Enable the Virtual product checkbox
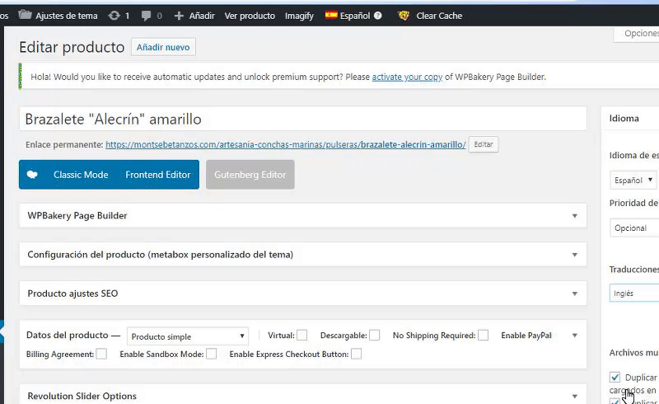The height and width of the screenshot is (404, 659). coord(302,336)
